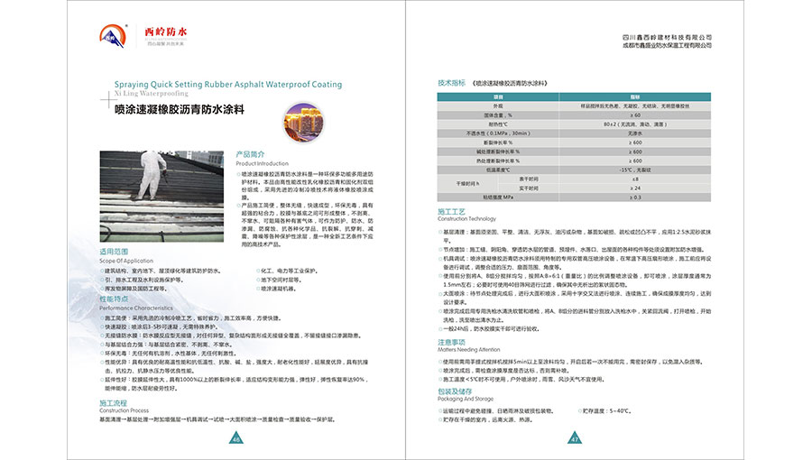Click the line starting 一般24h后
This screenshot has height=460, width=812.
pos(489,328)
